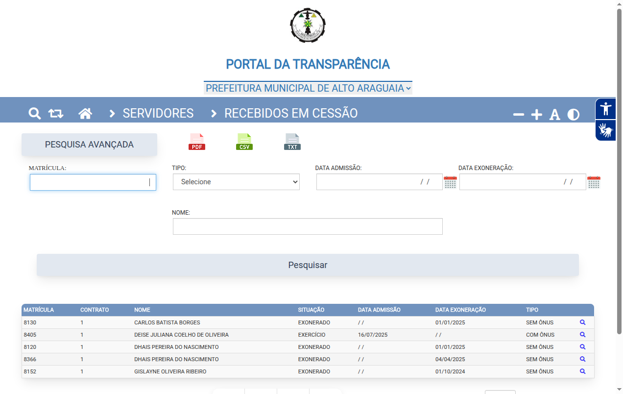623x394 pixels.
Task: Export results as CSV
Action: click(x=244, y=142)
